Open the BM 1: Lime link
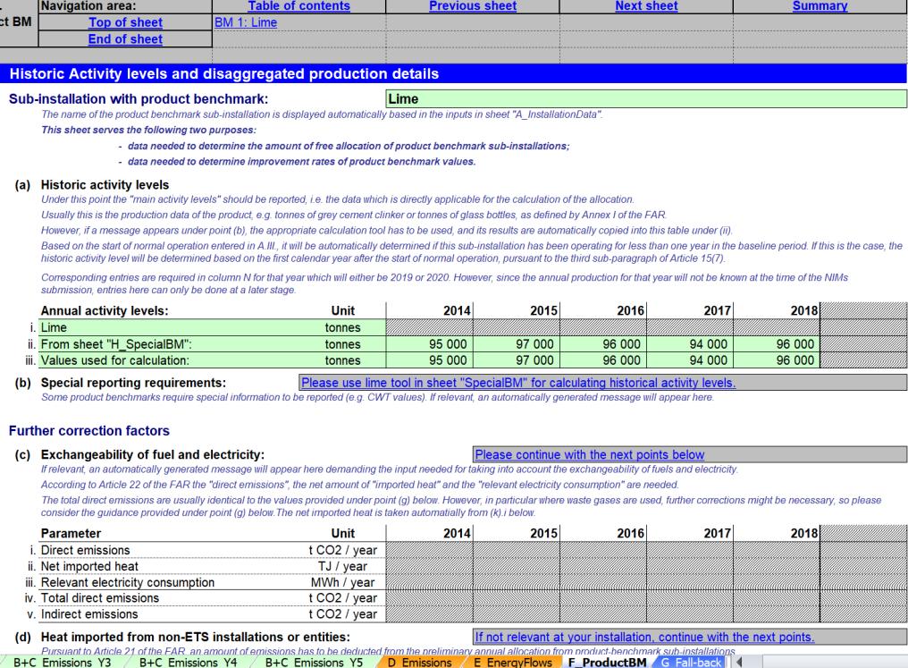Viewport: 908px width, 668px height. pyautogui.click(x=246, y=22)
